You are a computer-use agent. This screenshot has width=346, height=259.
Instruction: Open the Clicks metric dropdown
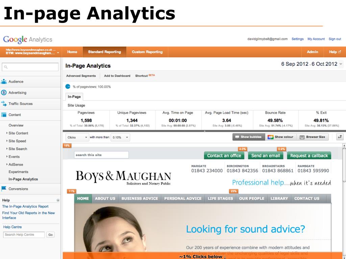coord(77,137)
